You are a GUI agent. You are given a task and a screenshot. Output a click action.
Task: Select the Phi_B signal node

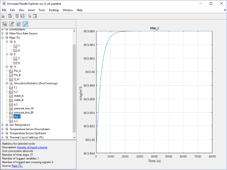click(x=17, y=75)
